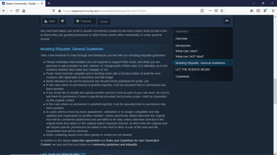277x155 pixels.
Task: Restore down the browser window
Action: click(263, 3)
